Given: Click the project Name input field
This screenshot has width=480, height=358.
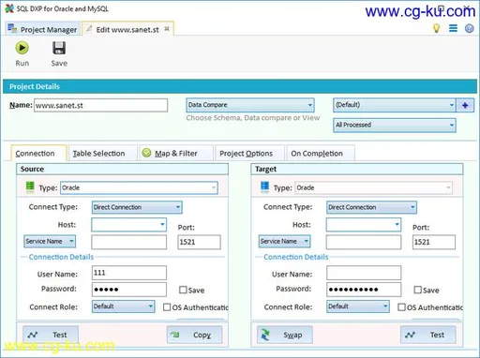Looking at the screenshot, I should tap(100, 105).
